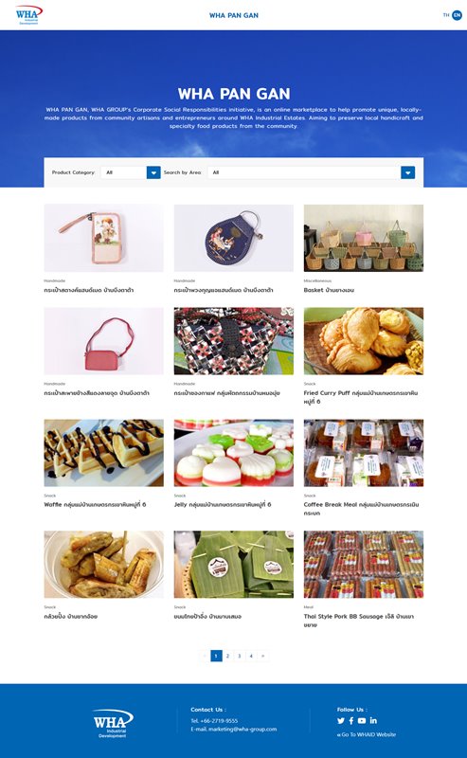Click the white WHA logo in footer
This screenshot has height=758, width=467.
[113, 723]
